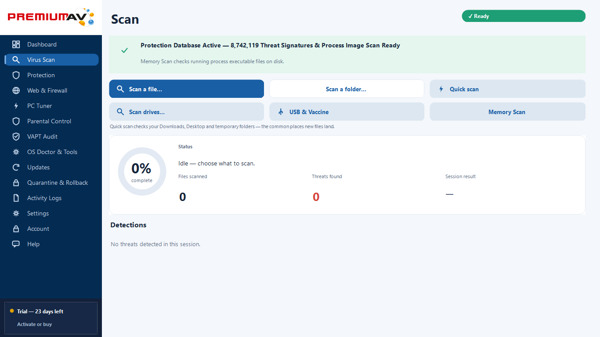Click the Trial 23 days left notice
Viewport: 600px width, 337px height.
pos(40,312)
